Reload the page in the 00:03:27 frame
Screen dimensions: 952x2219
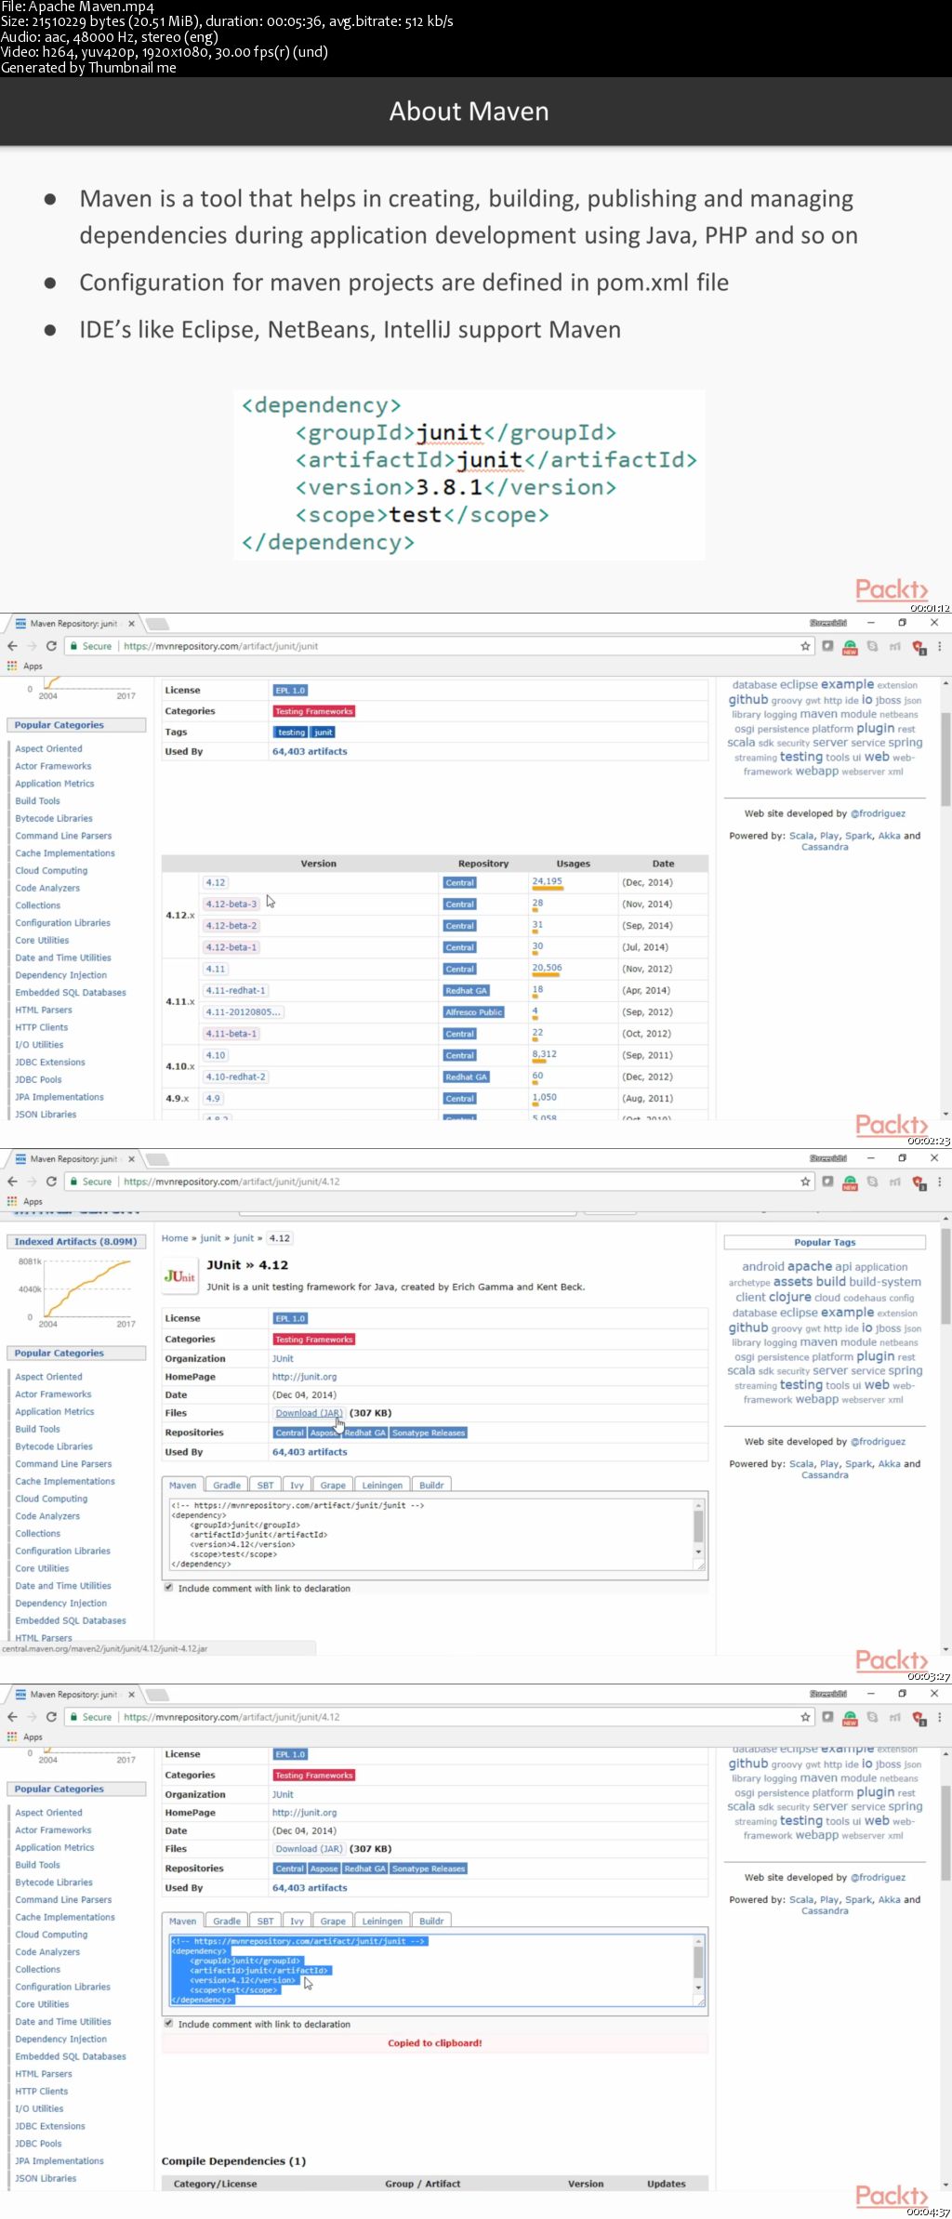tap(51, 1182)
